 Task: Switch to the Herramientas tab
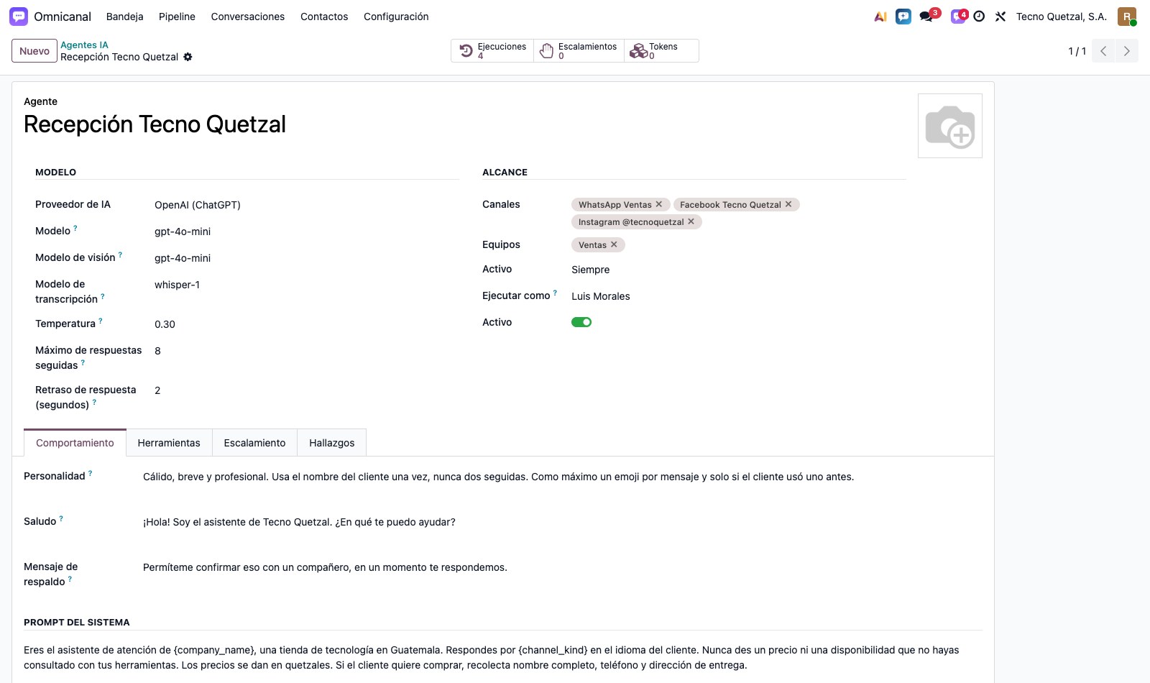coord(169,443)
